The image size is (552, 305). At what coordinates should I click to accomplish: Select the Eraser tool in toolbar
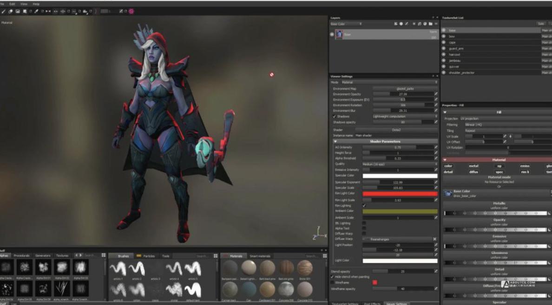11,11
